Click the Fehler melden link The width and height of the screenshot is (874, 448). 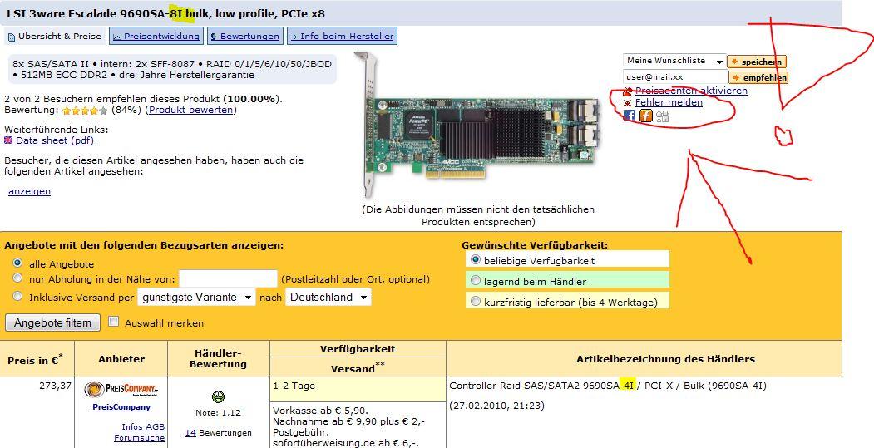click(669, 102)
